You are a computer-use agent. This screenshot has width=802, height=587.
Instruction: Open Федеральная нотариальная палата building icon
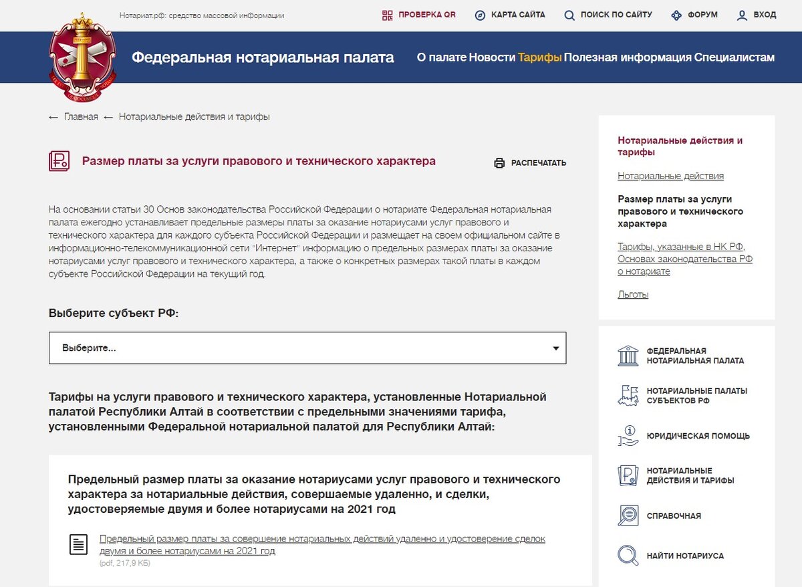628,356
